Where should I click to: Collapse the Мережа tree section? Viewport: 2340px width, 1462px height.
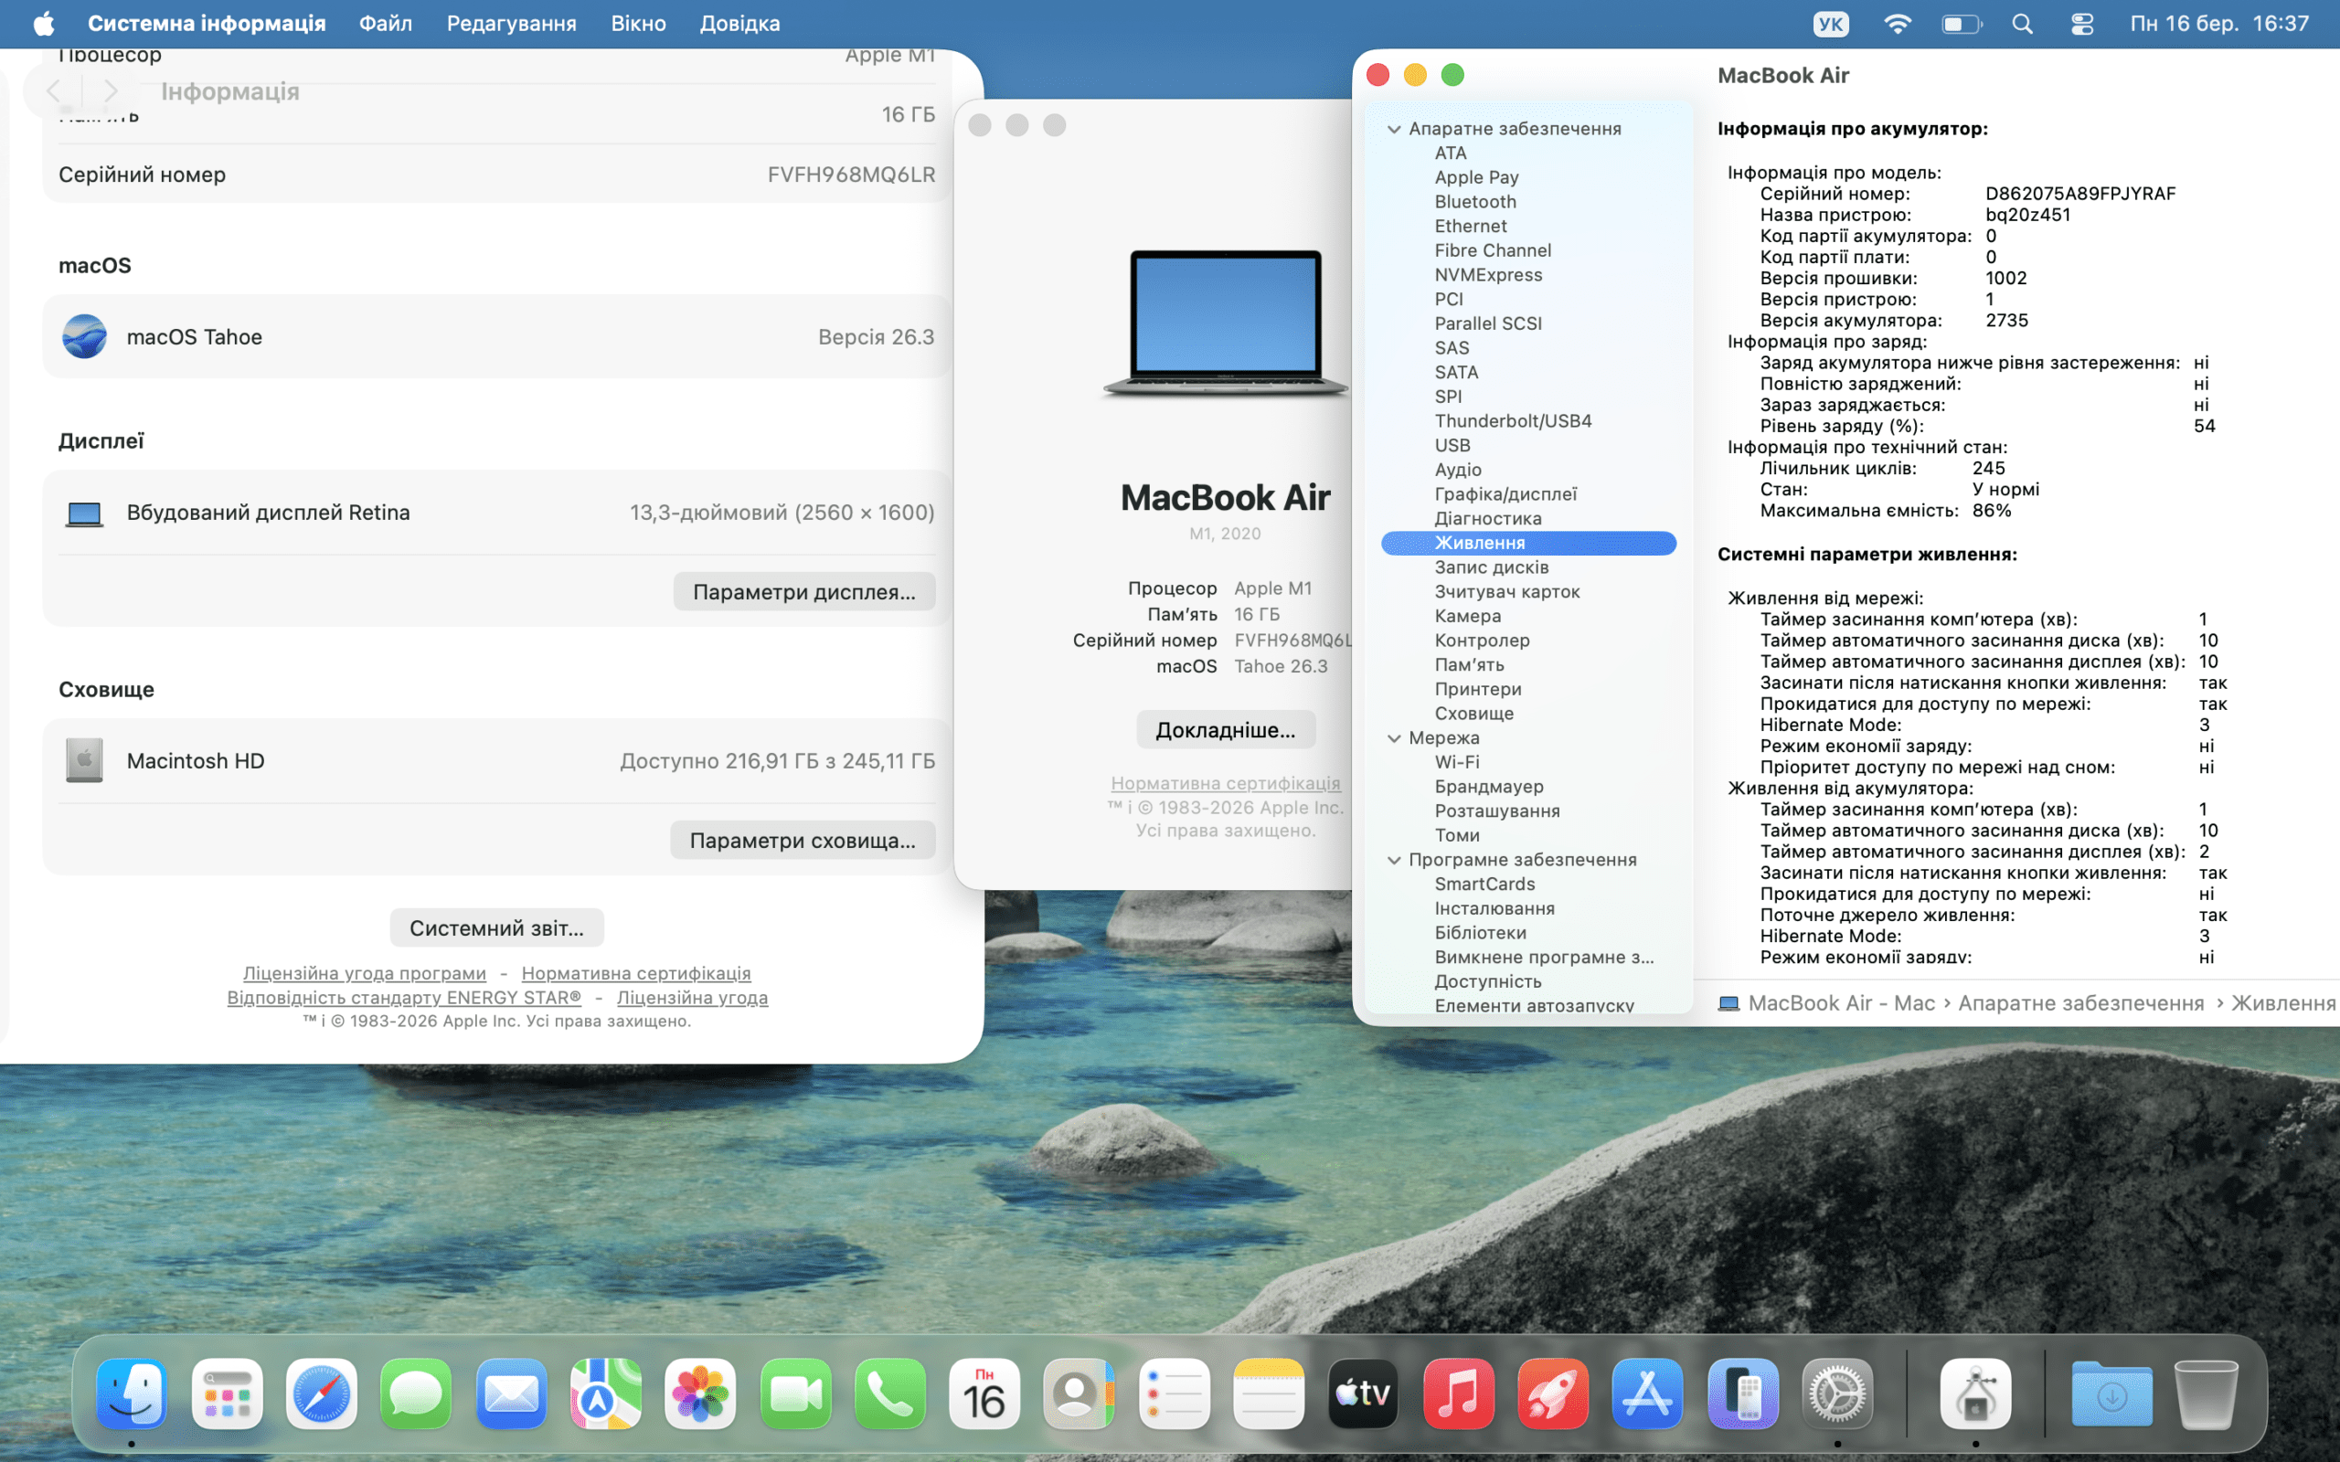click(x=1393, y=738)
